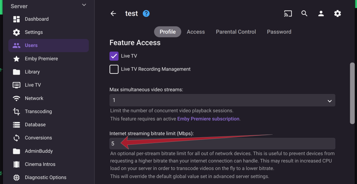Open Max simultaneous video streams dropdown
Viewport: 357px width, 184px height.
[222, 100]
